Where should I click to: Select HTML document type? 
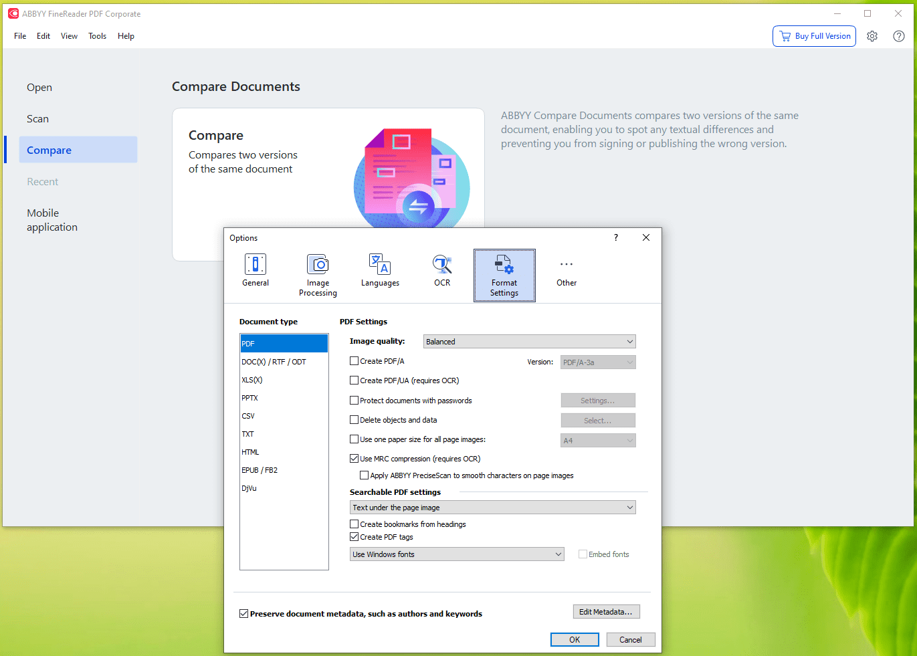click(x=284, y=452)
